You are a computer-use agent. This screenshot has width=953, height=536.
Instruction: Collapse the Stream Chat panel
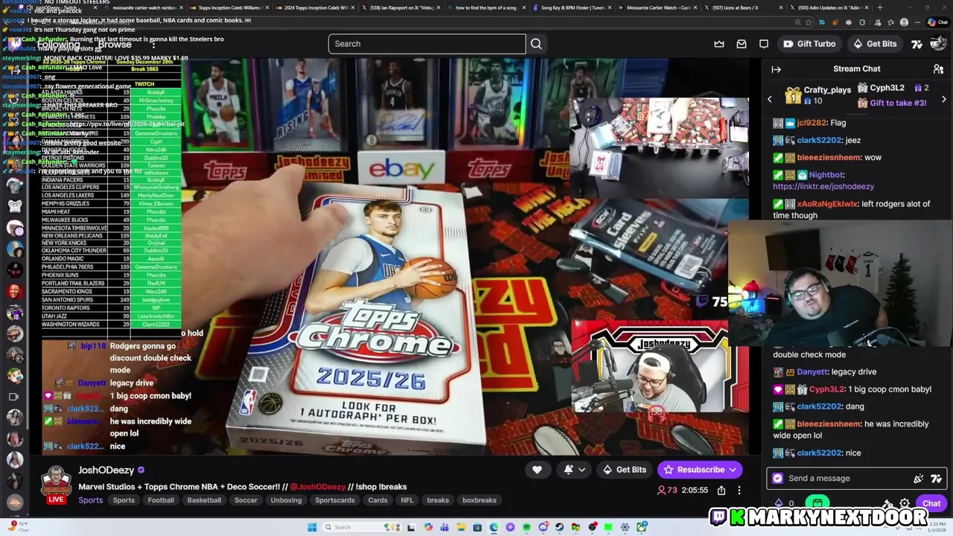776,69
